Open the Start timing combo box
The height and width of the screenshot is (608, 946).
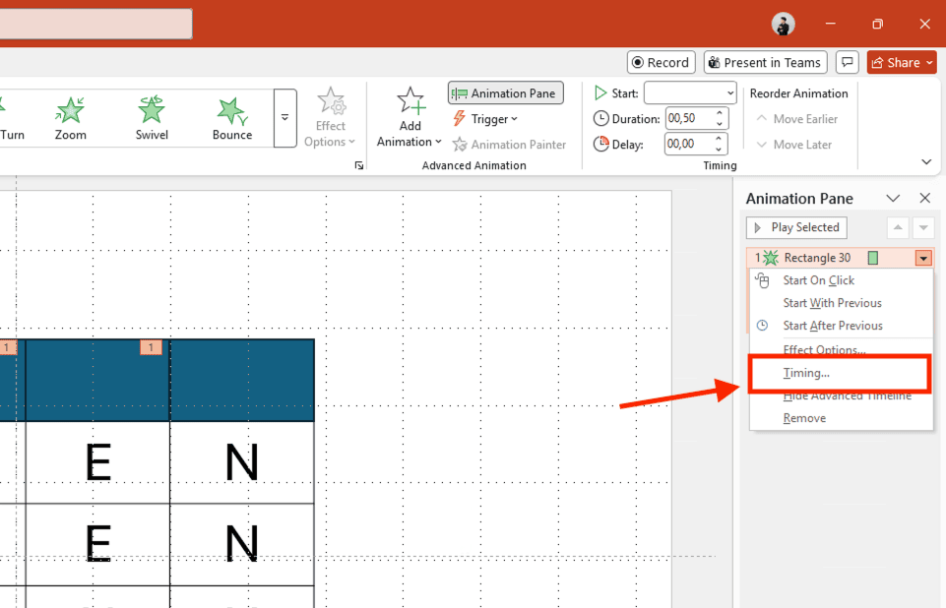tap(690, 92)
